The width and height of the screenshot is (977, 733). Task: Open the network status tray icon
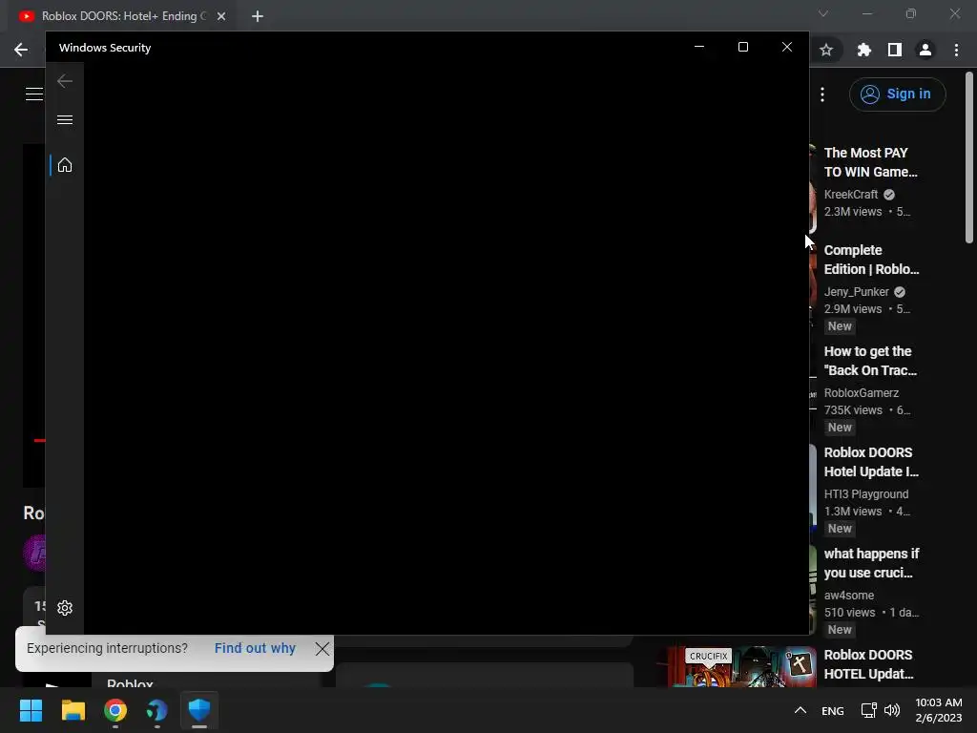tap(868, 710)
